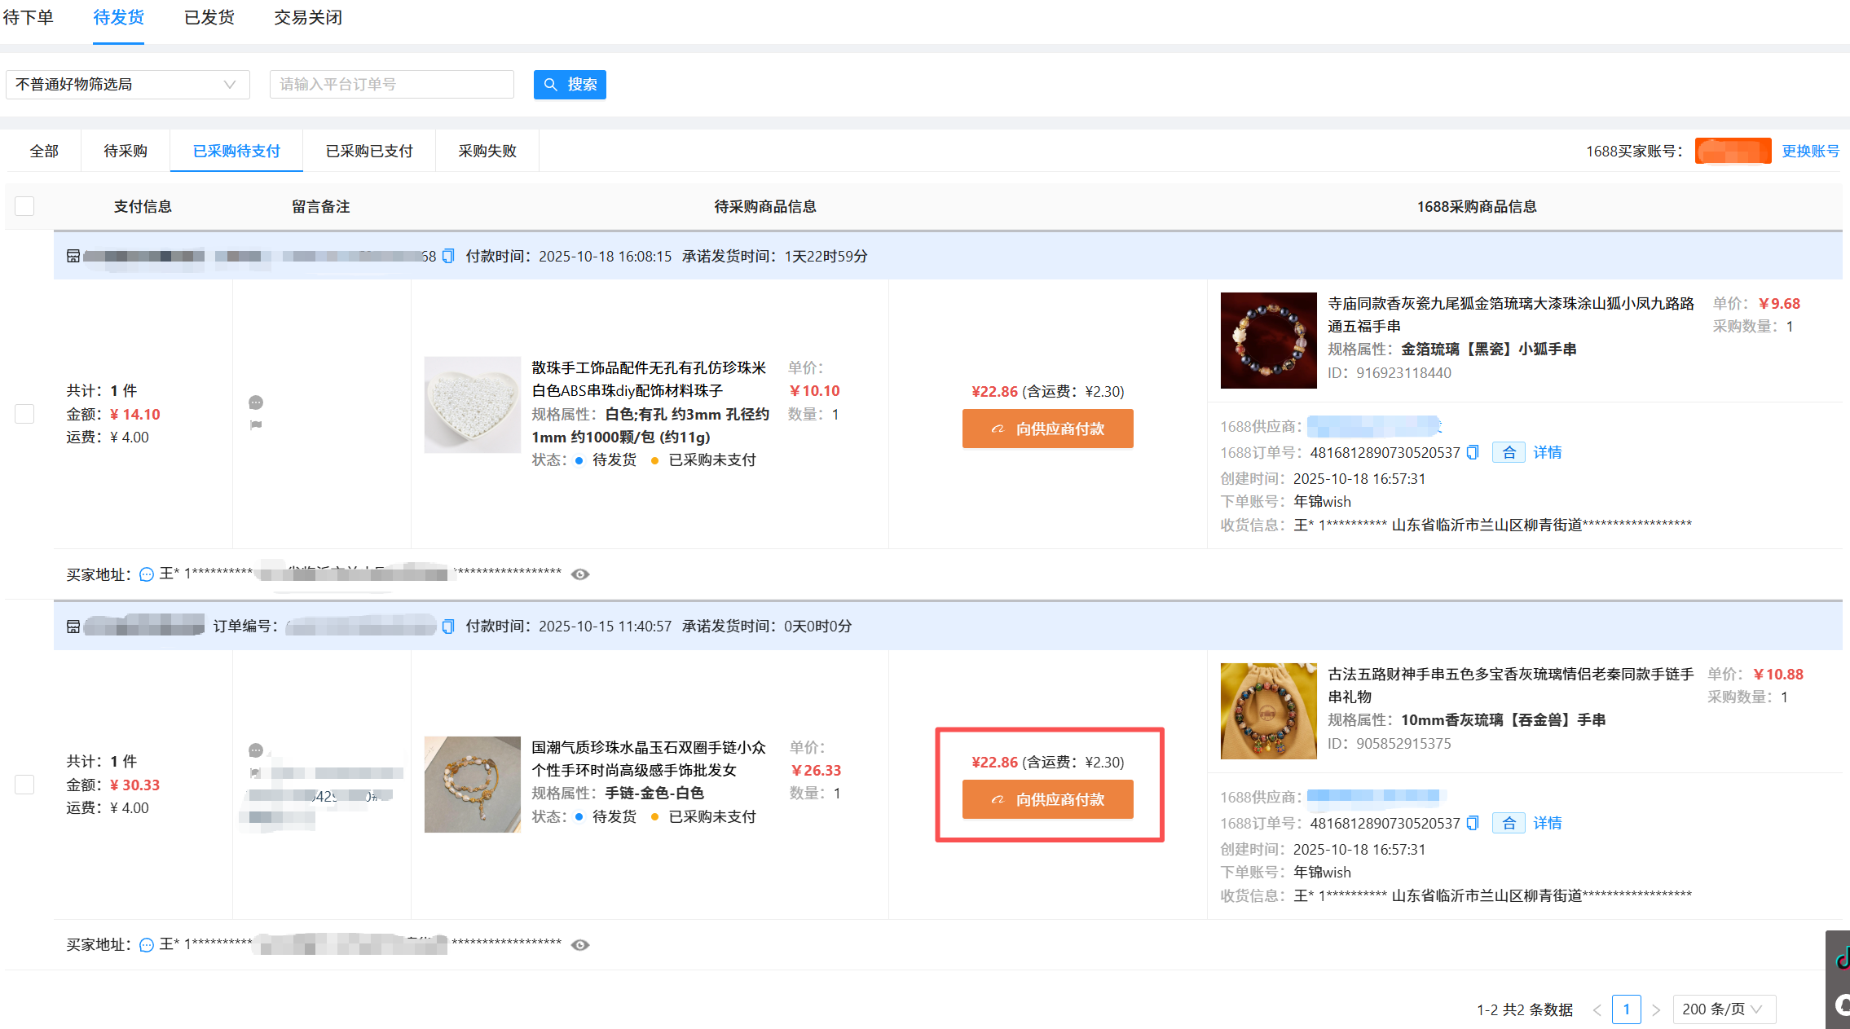Select checkbox for the ¥30.33 order

(x=24, y=785)
